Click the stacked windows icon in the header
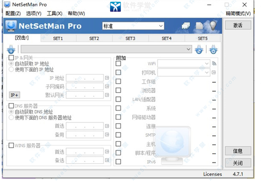Screen dimensions: 261x181 186,26
